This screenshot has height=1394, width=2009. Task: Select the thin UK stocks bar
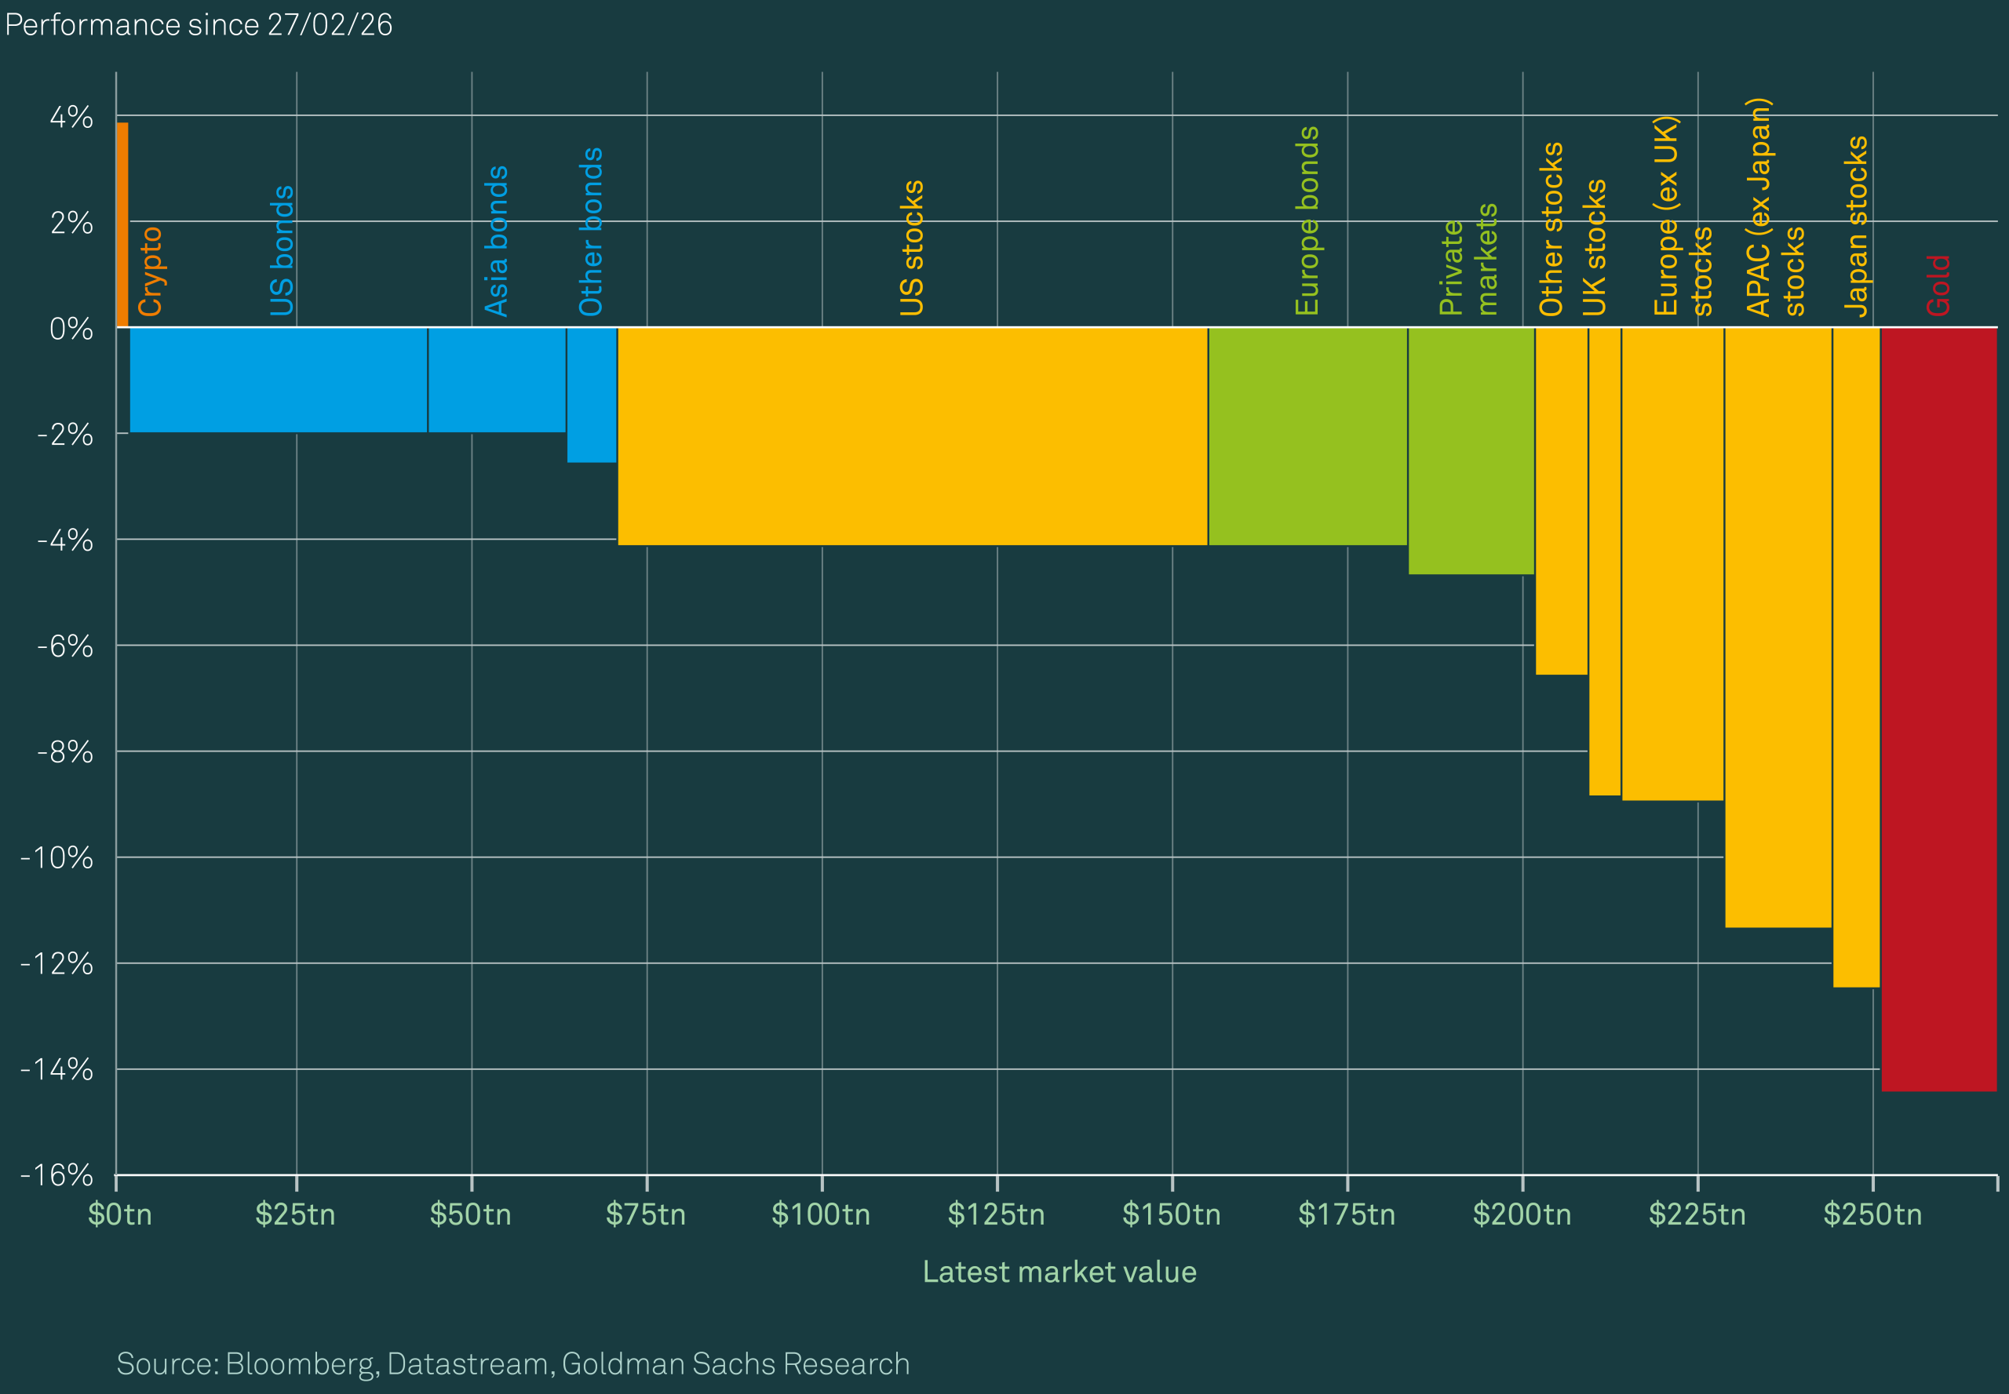coord(1604,561)
